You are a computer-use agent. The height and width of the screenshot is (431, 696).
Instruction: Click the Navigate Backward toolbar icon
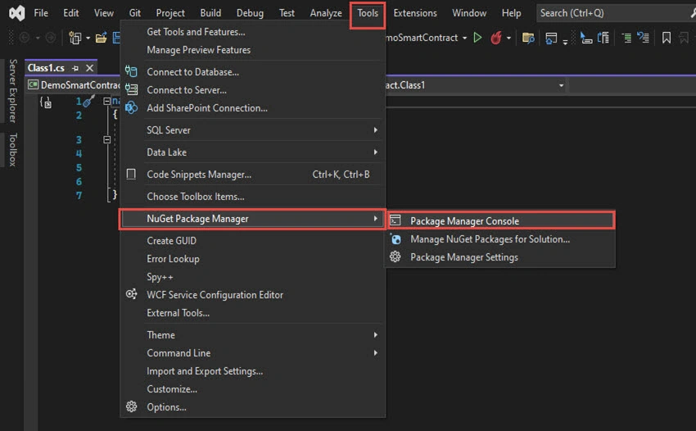click(x=25, y=39)
